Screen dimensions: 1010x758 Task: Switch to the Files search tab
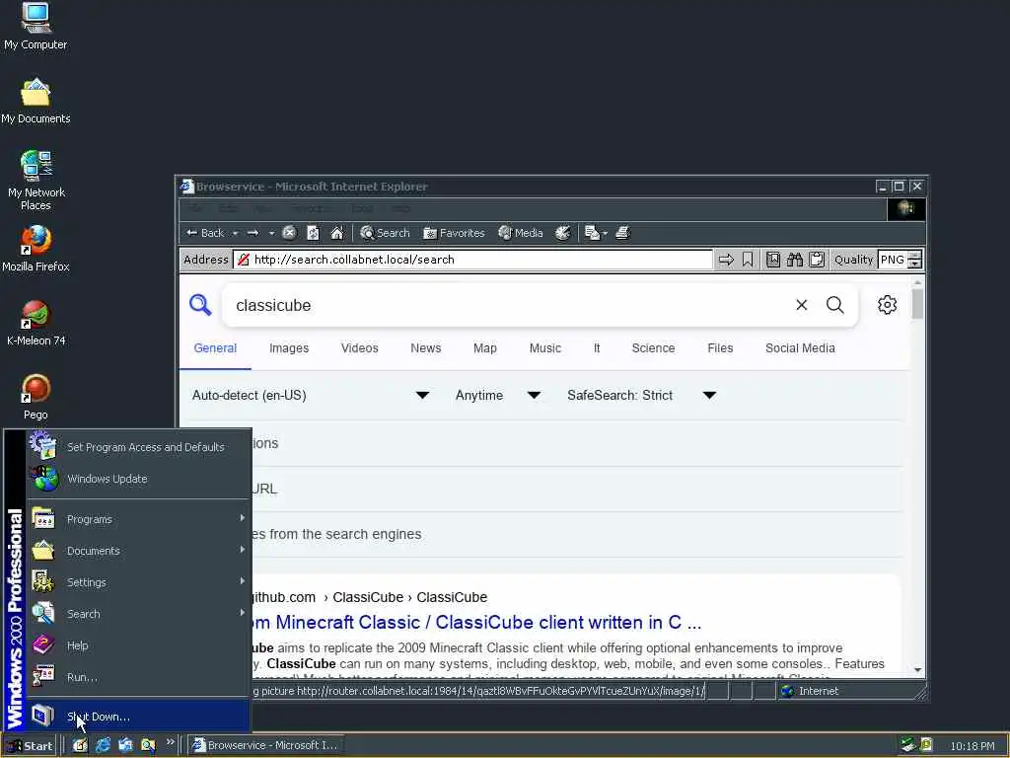pos(720,348)
